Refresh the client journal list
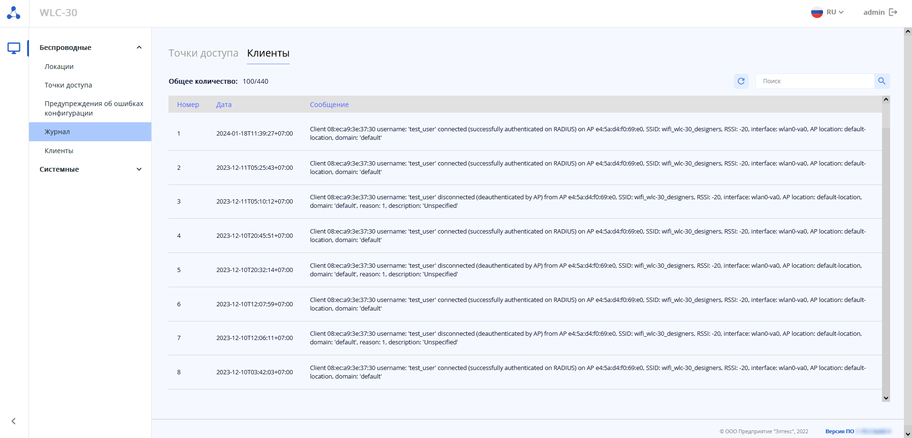The height and width of the screenshot is (438, 912). pyautogui.click(x=741, y=81)
